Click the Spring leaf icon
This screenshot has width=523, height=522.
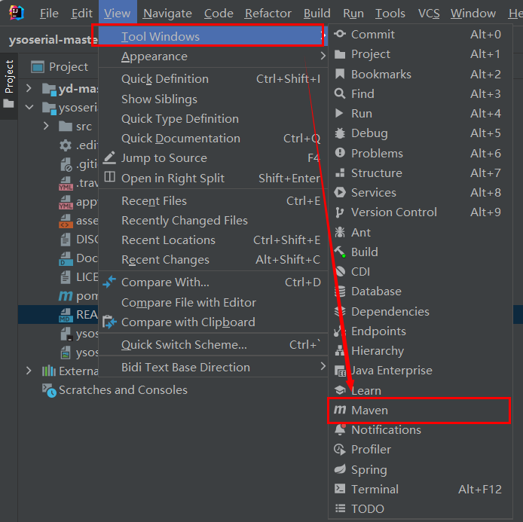coord(340,469)
